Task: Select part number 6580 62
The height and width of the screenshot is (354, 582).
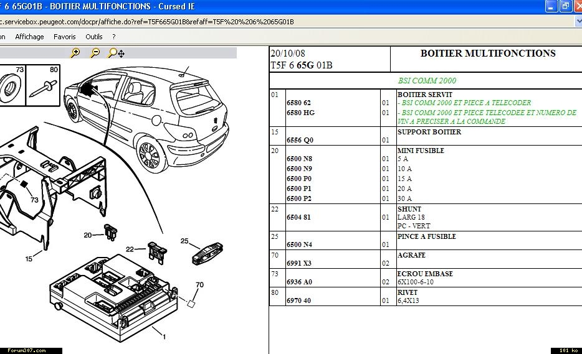Action: coord(298,103)
